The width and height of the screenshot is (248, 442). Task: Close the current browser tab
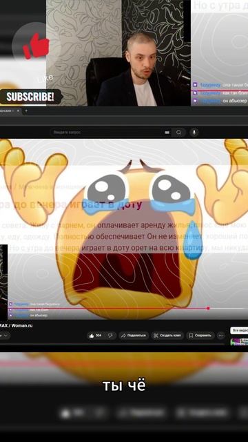point(18,110)
